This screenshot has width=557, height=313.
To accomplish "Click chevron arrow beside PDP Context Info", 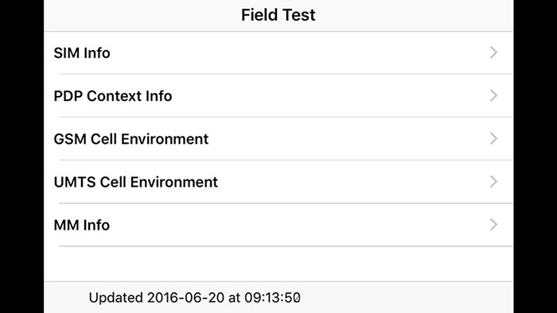I will click(493, 95).
